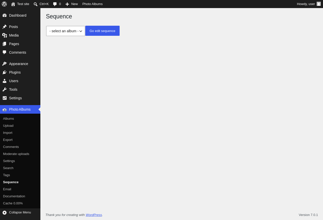The width and height of the screenshot is (323, 220).
Task: Click the Posts pushpin icon
Action: tap(5, 27)
